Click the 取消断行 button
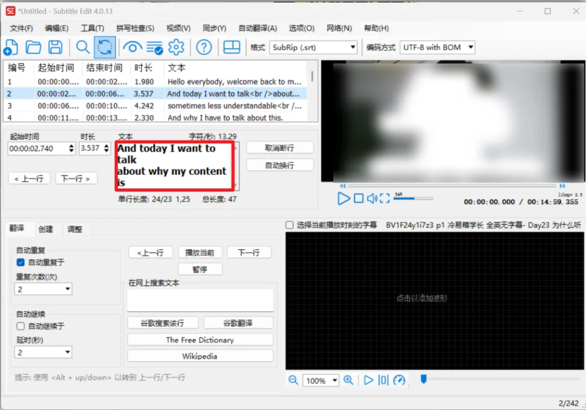Image resolution: width=586 pixels, height=410 pixels. coord(280,147)
